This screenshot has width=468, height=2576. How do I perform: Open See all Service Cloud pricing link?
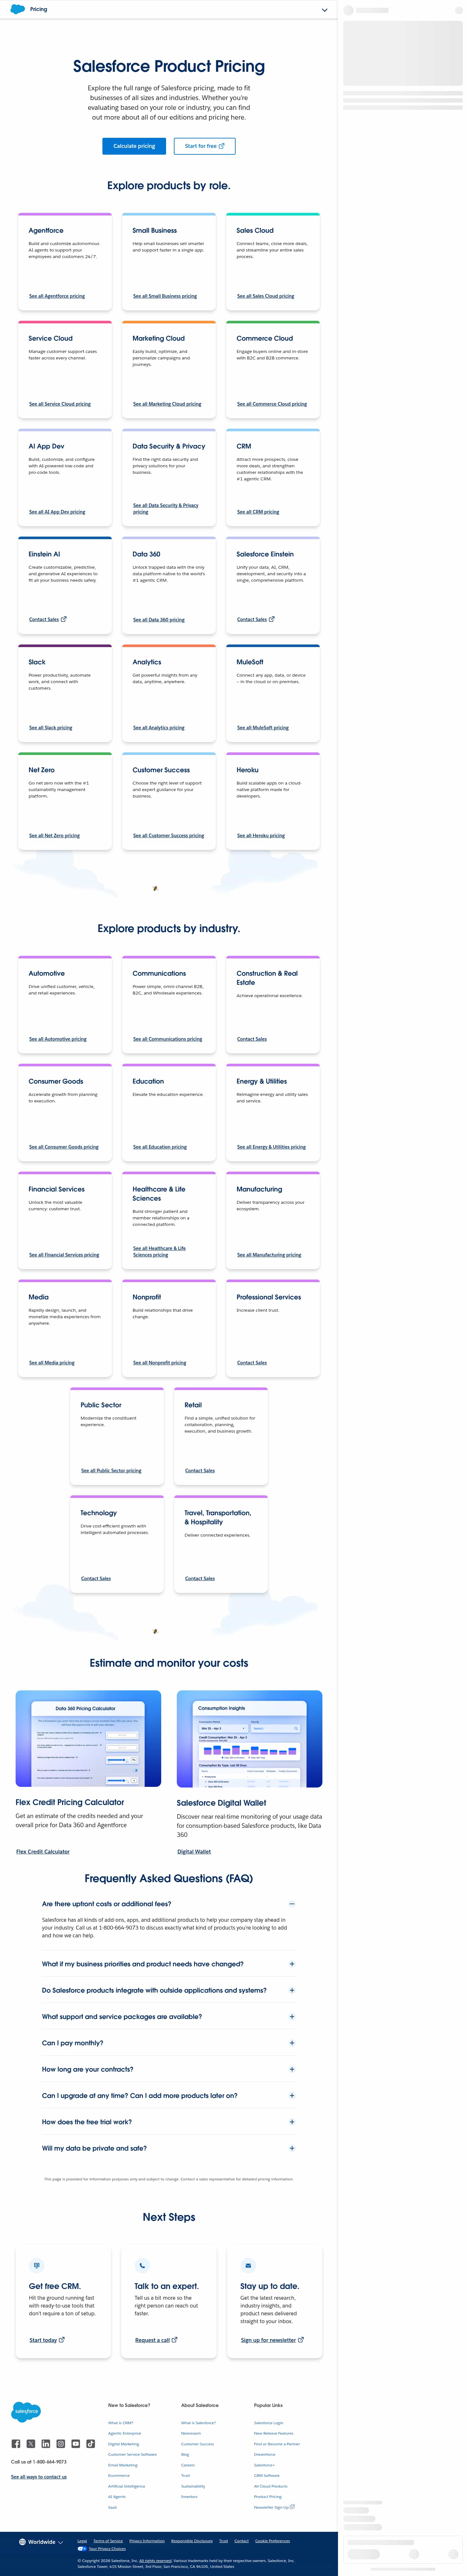click(60, 404)
